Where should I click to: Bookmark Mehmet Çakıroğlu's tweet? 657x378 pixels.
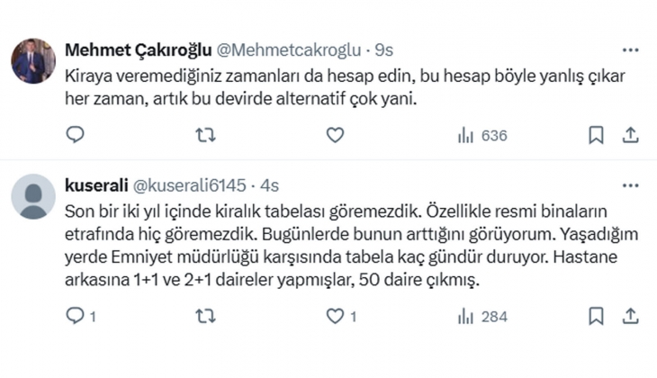click(596, 135)
